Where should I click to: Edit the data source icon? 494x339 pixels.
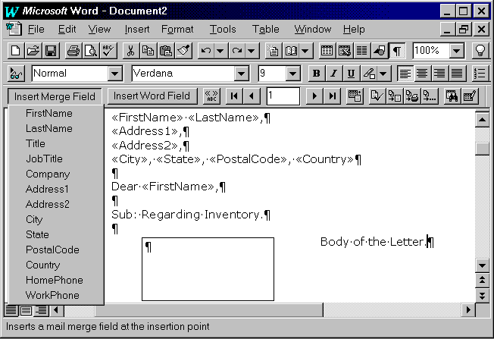470,96
